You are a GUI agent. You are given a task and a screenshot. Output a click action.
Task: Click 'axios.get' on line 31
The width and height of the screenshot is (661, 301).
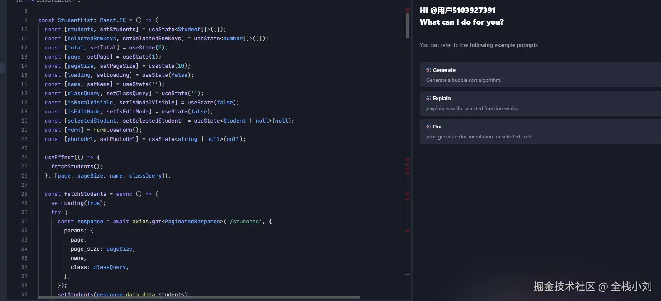tap(147, 221)
